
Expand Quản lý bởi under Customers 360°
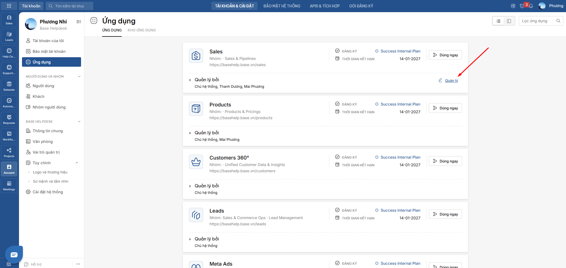190,186
